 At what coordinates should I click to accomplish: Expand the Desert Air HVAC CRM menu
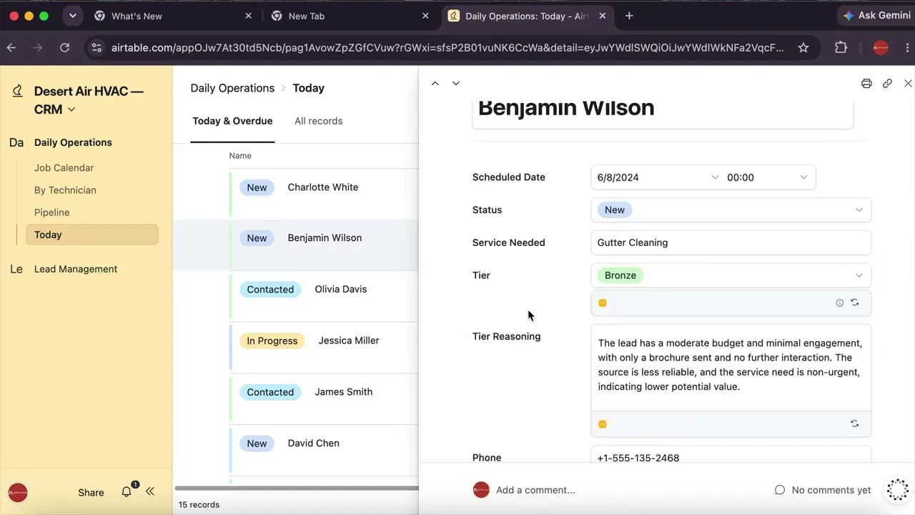pos(71,110)
